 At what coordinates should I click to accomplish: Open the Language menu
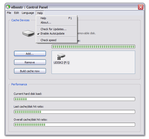tap(28, 13)
